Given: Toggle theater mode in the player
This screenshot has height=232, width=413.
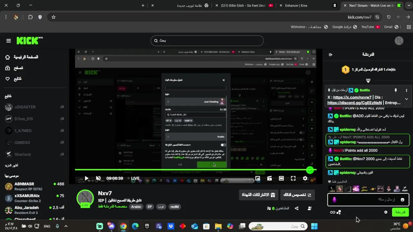Looking at the screenshot, I should click(281, 178).
